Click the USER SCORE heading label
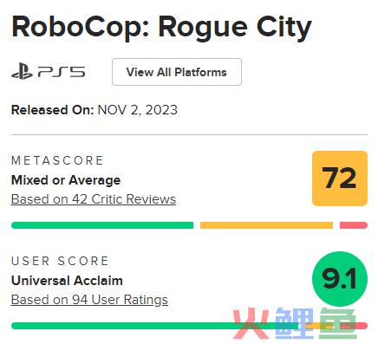This screenshot has height=344, width=378. click(60, 261)
